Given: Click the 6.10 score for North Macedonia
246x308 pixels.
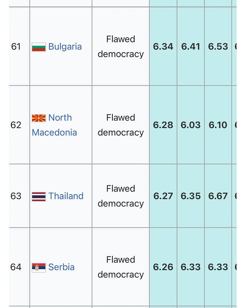Looking at the screenshot, I should coord(218,125).
